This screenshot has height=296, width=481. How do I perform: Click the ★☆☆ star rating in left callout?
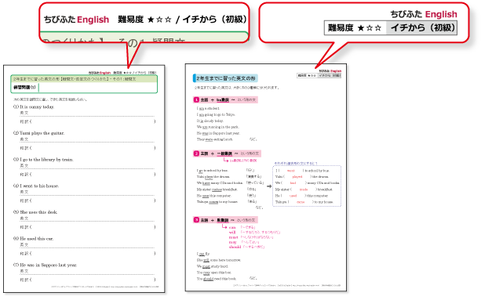tap(159, 20)
